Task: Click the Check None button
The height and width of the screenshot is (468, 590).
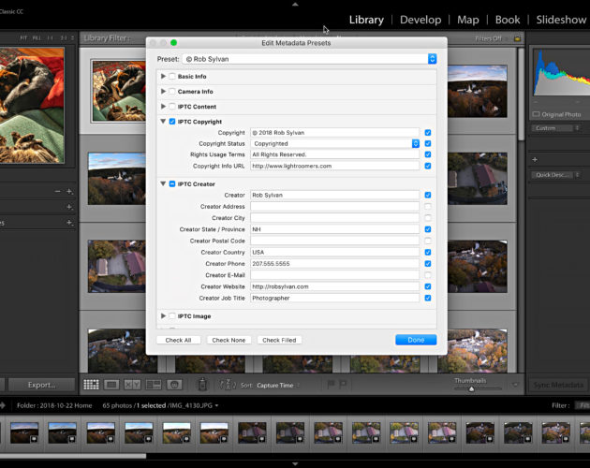Action: 229,340
